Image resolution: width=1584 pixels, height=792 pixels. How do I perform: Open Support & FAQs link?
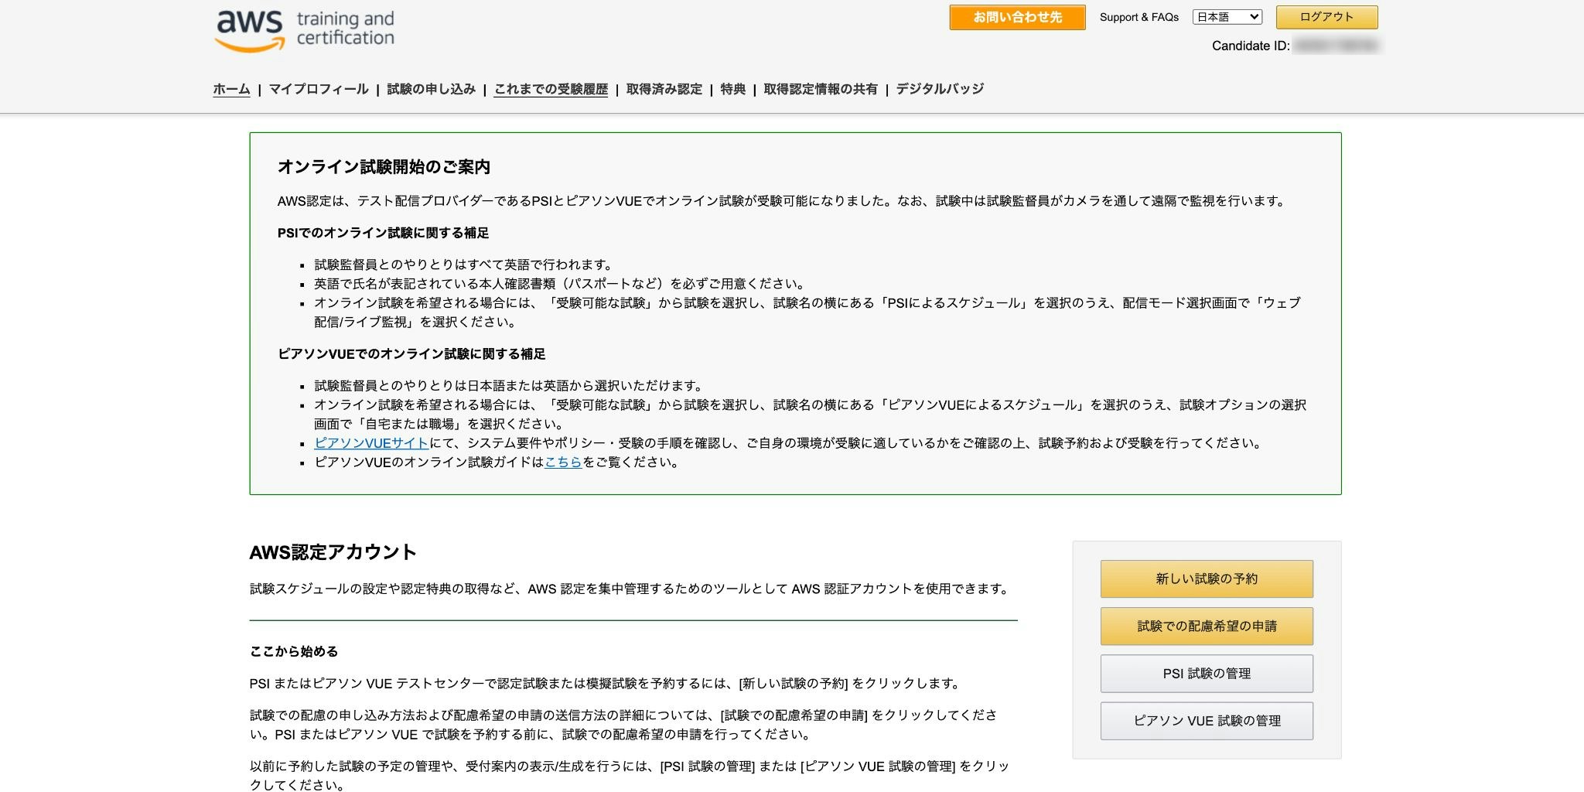(x=1138, y=17)
